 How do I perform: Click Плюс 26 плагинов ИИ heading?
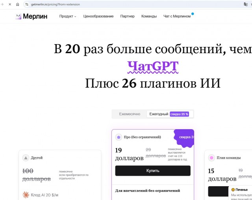click(153, 83)
